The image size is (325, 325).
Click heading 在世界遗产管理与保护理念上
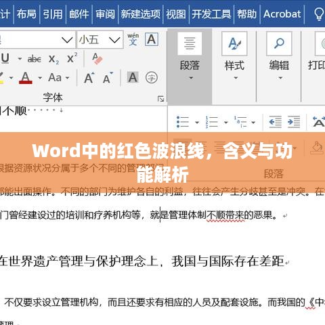[80, 261]
